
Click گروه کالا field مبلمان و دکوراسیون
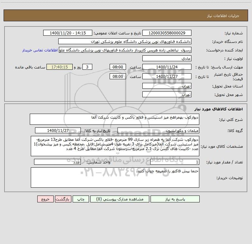(158, 130)
